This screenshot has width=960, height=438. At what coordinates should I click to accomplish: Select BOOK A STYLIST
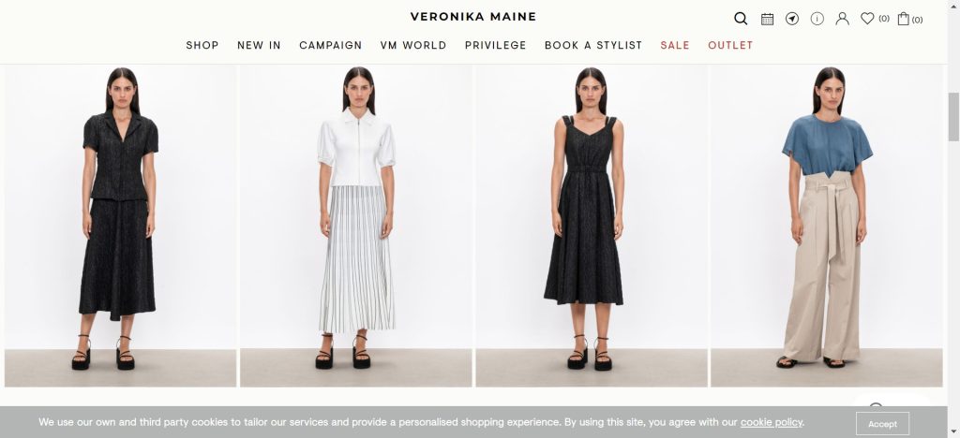593,45
